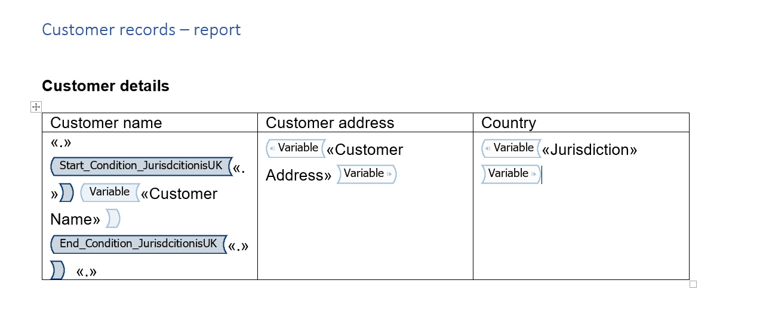
Task: Place cursor in "Customer details" heading
Action: (x=106, y=86)
